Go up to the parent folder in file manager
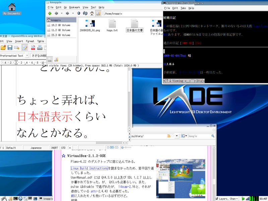Screen dimensions: 268x201 tap(79, 13)
